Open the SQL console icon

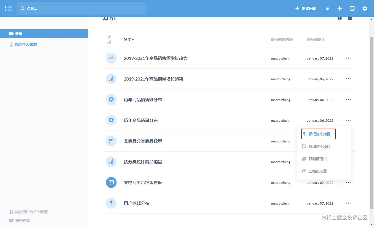pos(352,8)
